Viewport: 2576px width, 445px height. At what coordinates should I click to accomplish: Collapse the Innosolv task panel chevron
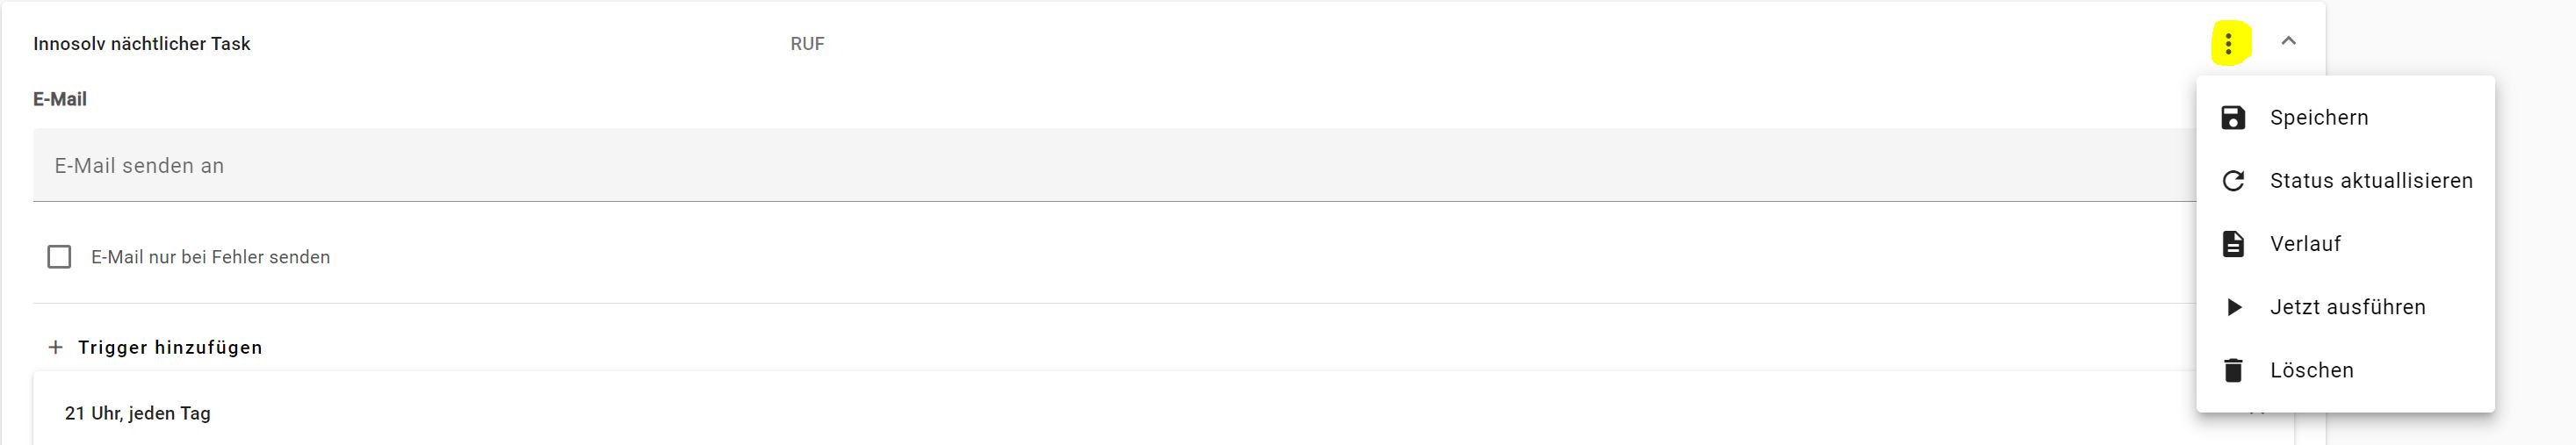2288,42
